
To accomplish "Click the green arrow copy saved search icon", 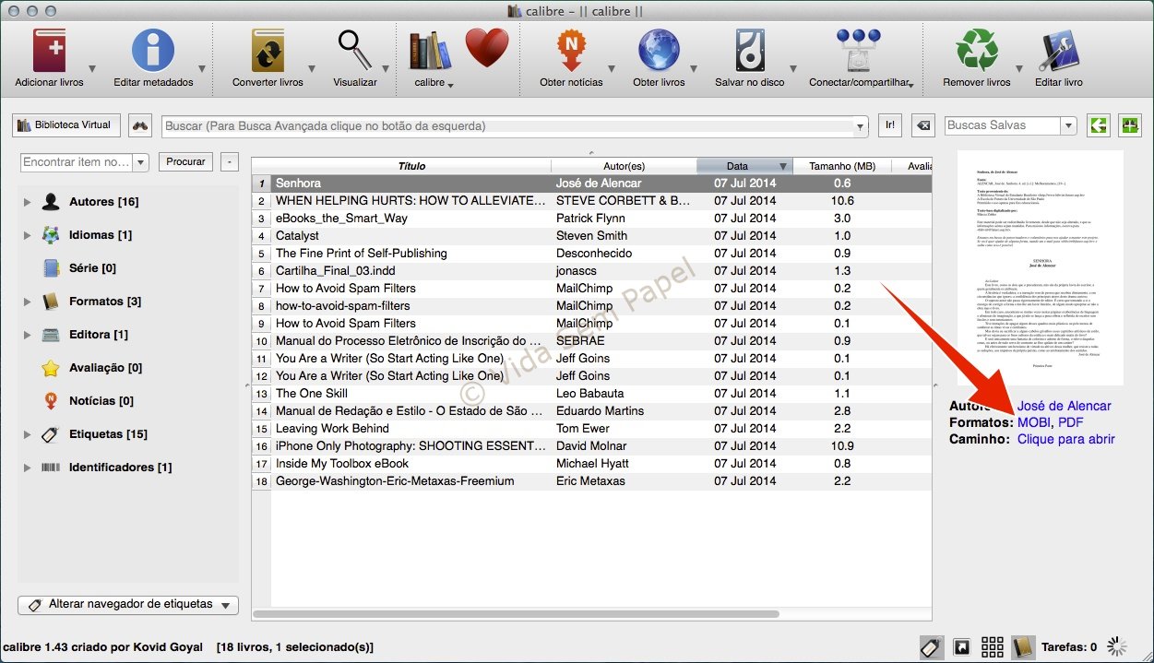I will [1098, 125].
